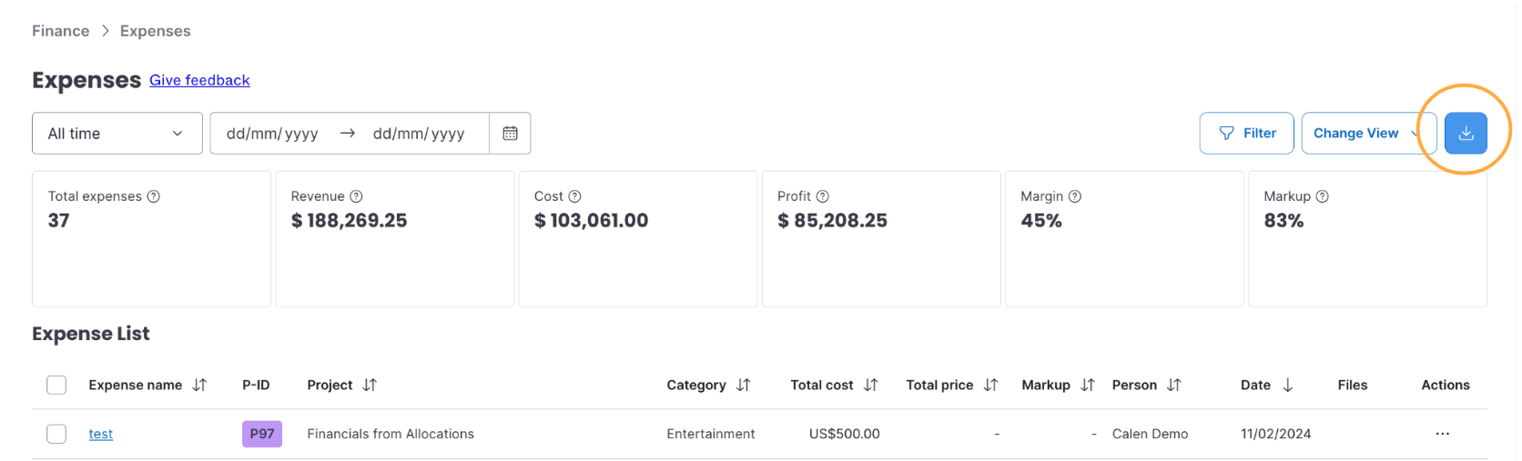Click the Margin help question icon
The image size is (1522, 461).
click(x=1075, y=196)
